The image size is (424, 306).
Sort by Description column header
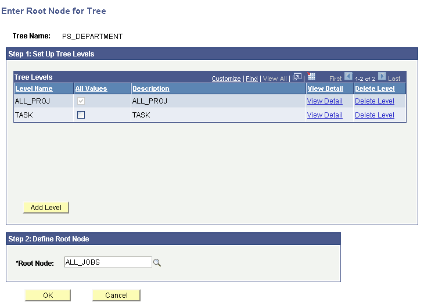pyautogui.click(x=151, y=88)
